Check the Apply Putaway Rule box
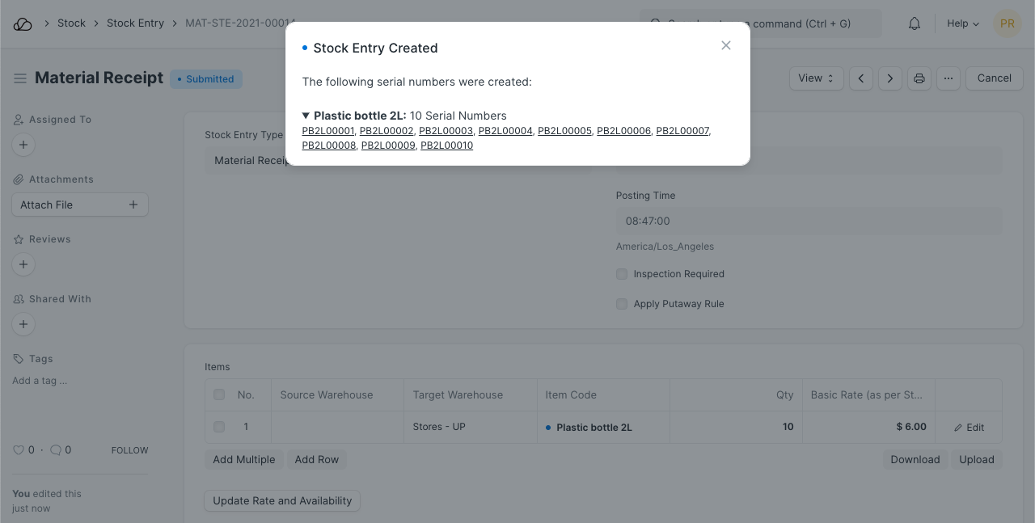The image size is (1035, 523). coord(622,304)
